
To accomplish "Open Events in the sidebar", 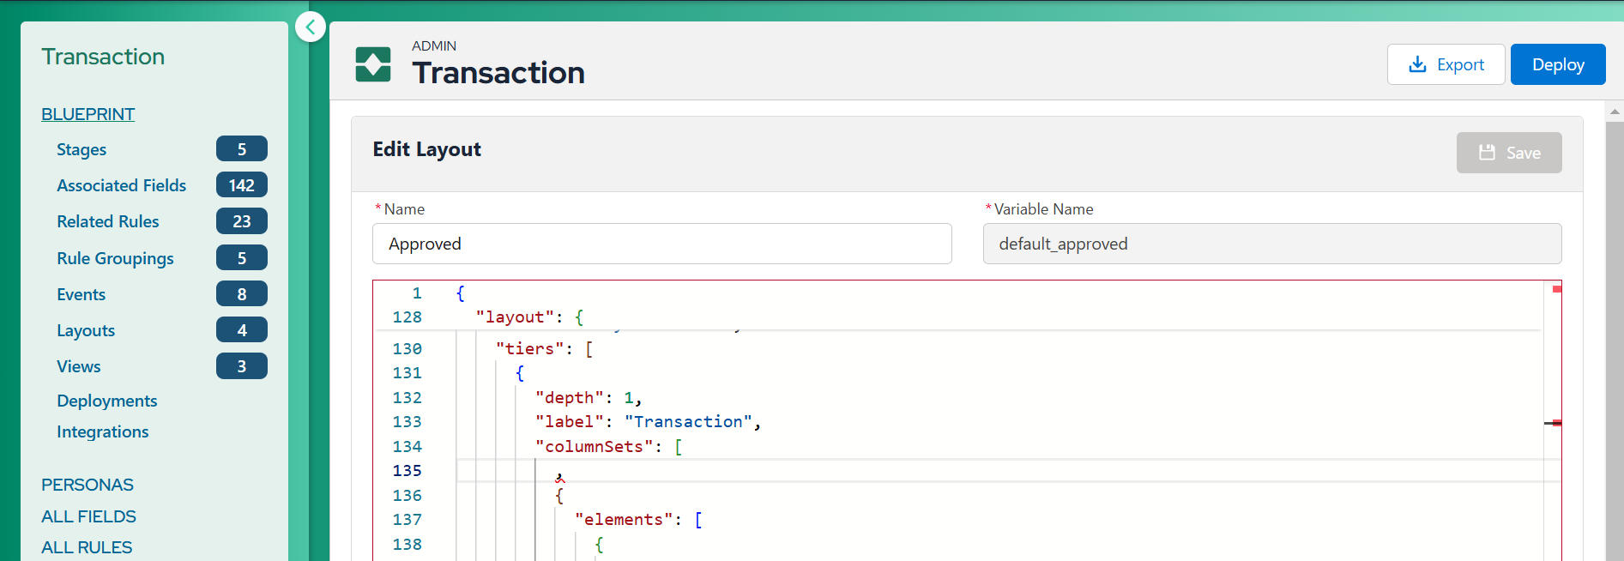I will [x=81, y=294].
